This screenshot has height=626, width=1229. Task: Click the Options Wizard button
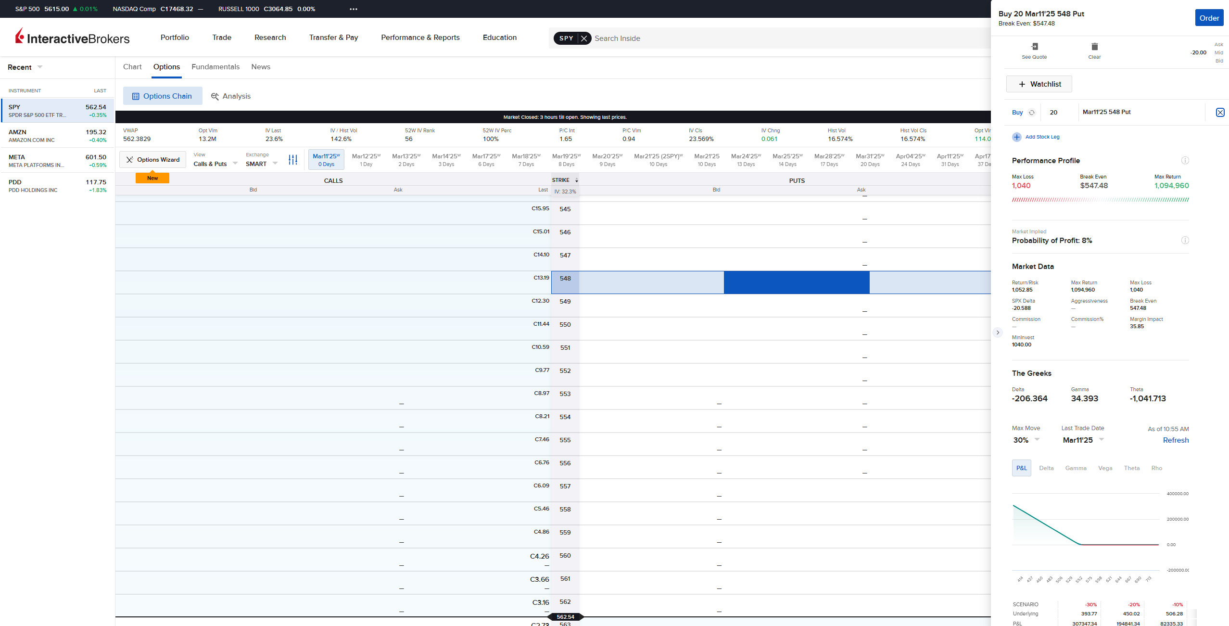[153, 160]
